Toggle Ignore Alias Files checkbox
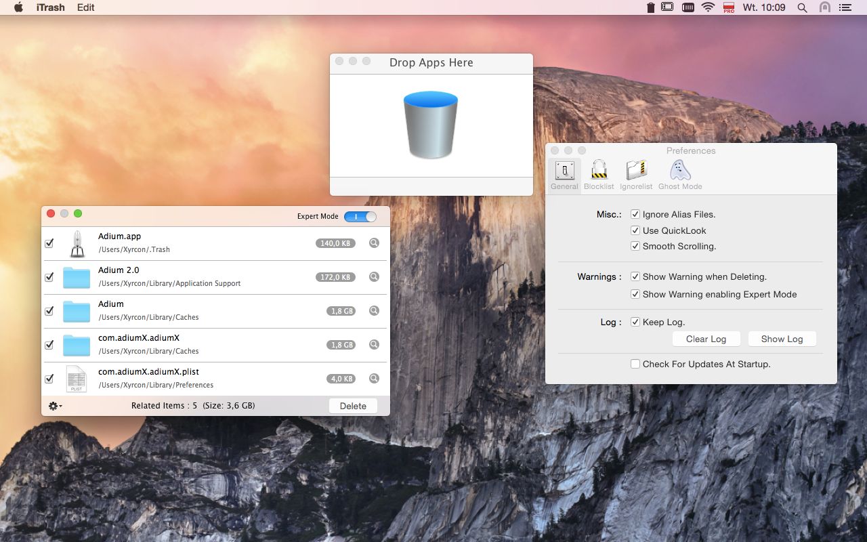Image resolution: width=867 pixels, height=542 pixels. [x=635, y=214]
